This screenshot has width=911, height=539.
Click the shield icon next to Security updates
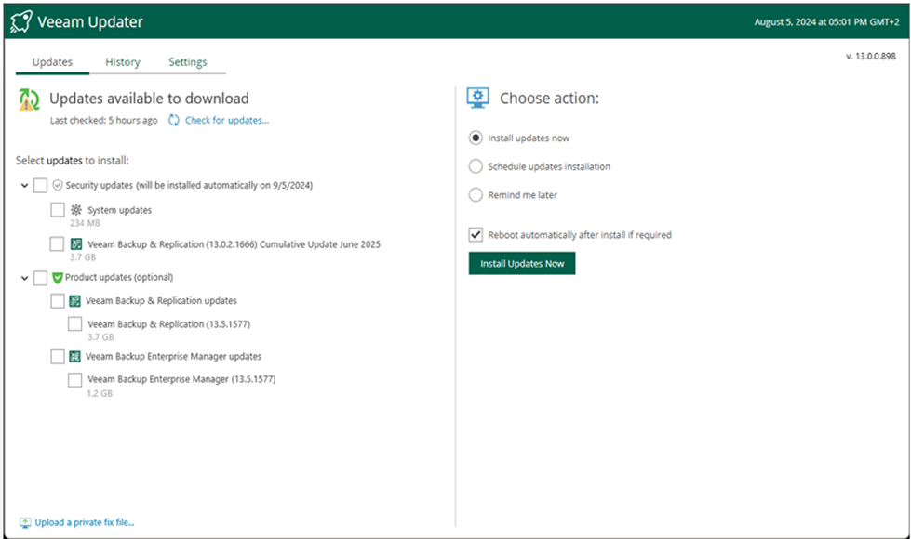(58, 185)
